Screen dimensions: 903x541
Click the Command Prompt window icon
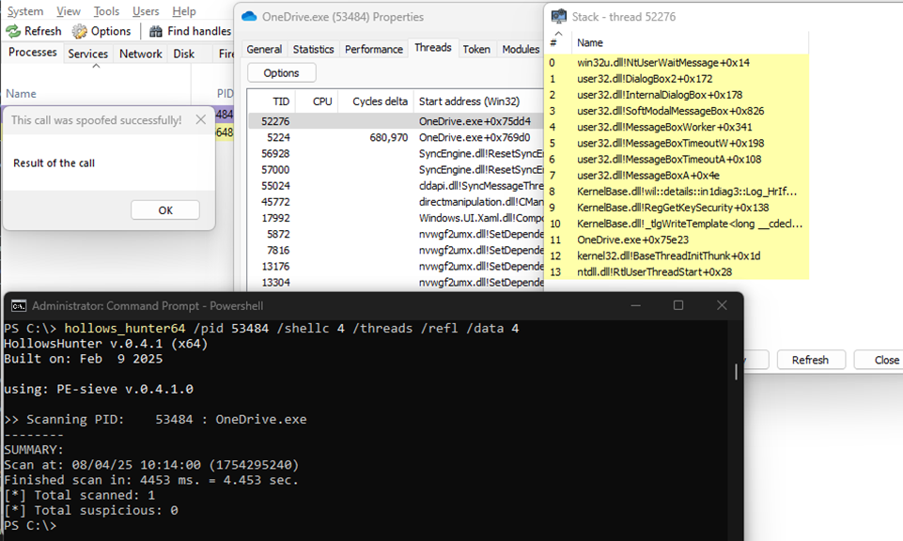(x=18, y=305)
